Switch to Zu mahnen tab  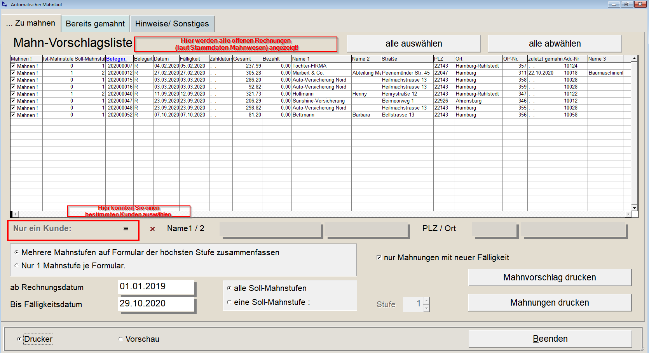pyautogui.click(x=31, y=23)
